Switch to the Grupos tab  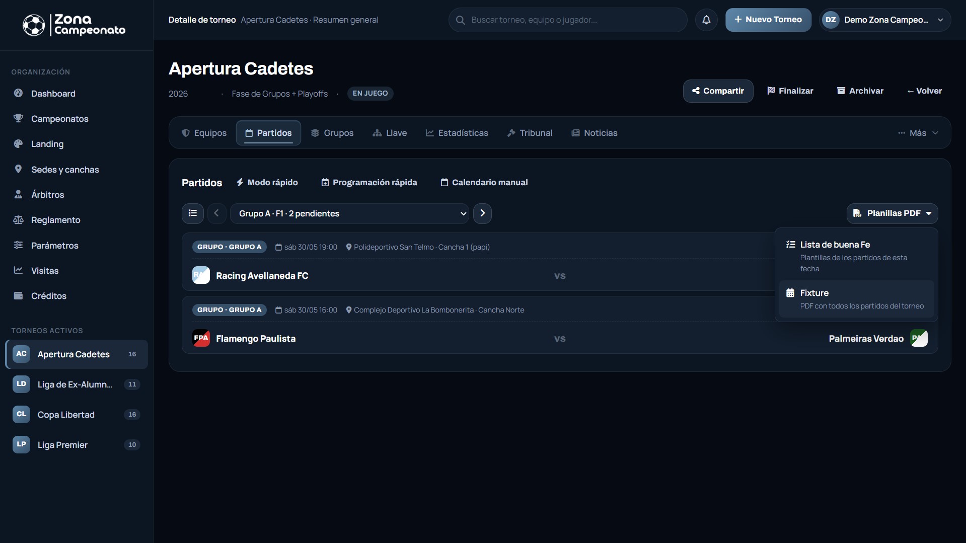tap(332, 133)
